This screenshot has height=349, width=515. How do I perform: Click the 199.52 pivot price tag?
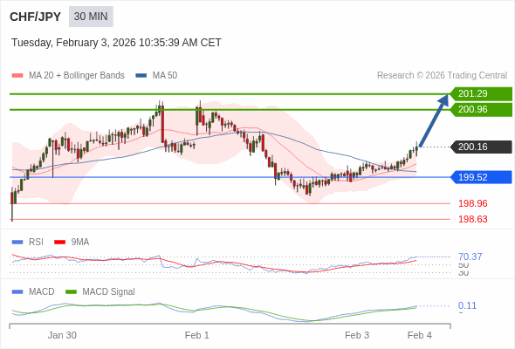pyautogui.click(x=481, y=177)
